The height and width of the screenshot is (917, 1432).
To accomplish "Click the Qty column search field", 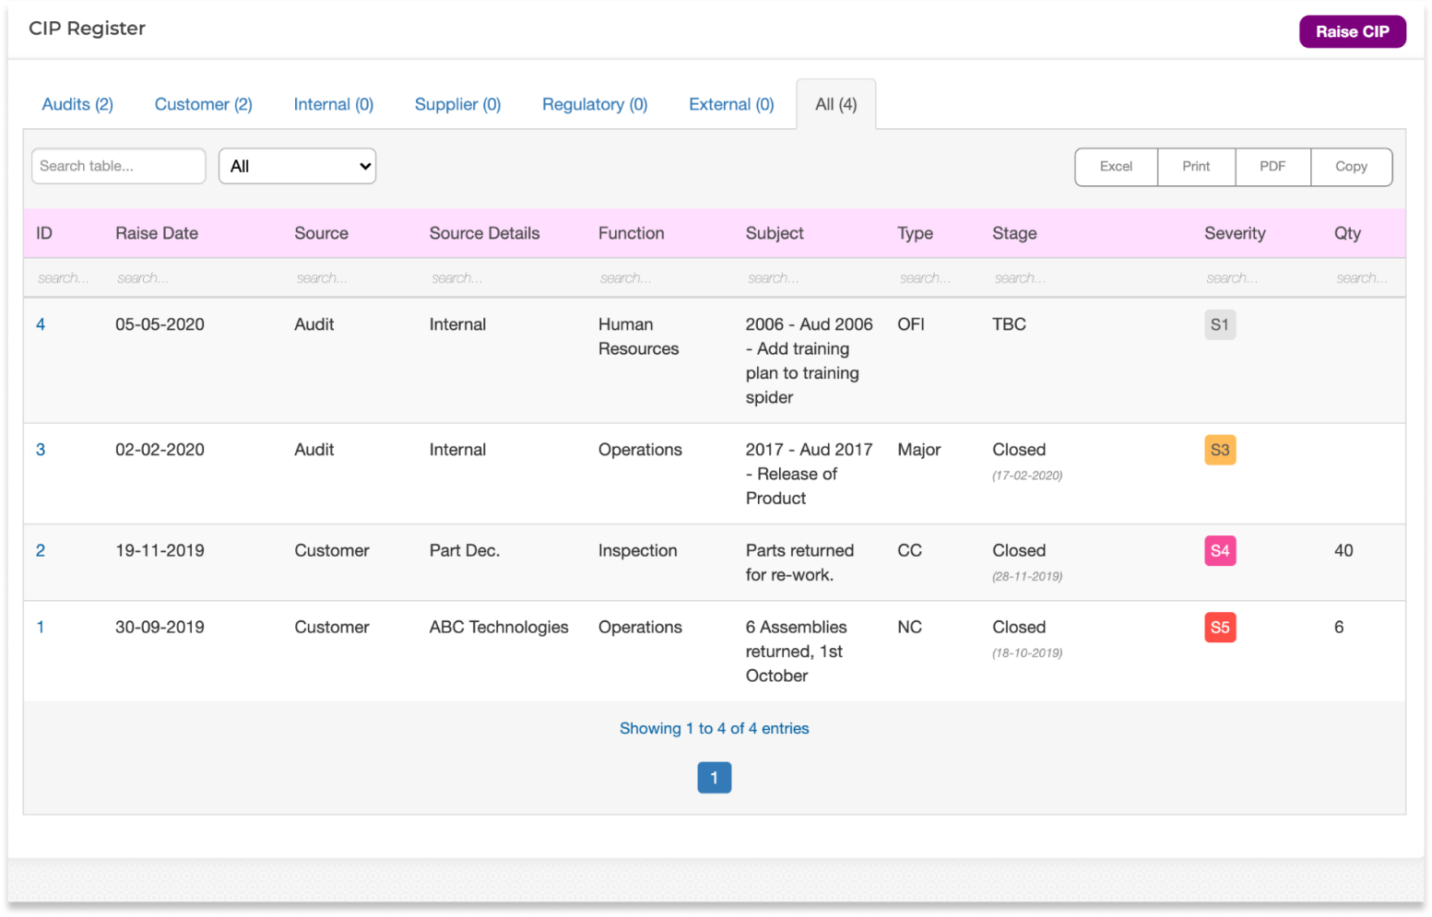I will [x=1362, y=277].
